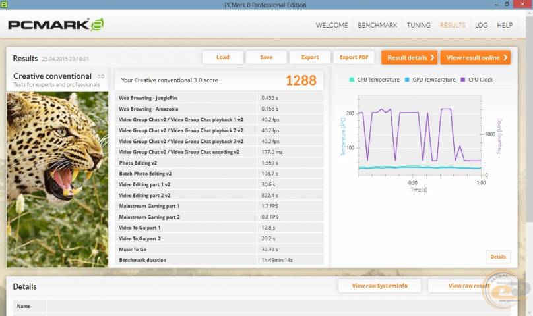Select the Video Editing part 2 v2 row
This screenshot has height=316, width=533.
(x=219, y=196)
